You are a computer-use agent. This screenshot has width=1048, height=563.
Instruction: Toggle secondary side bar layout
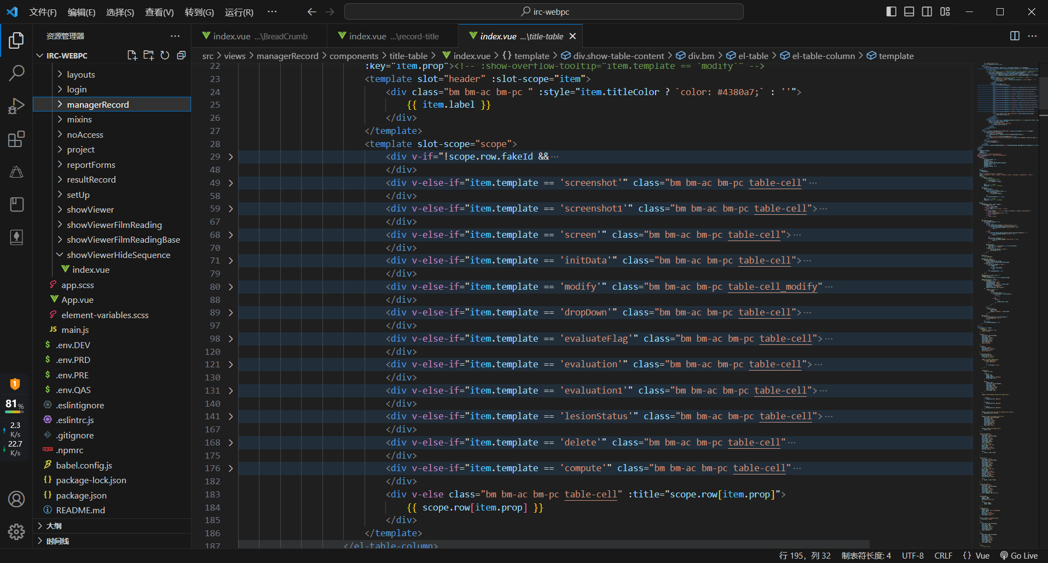coord(927,11)
